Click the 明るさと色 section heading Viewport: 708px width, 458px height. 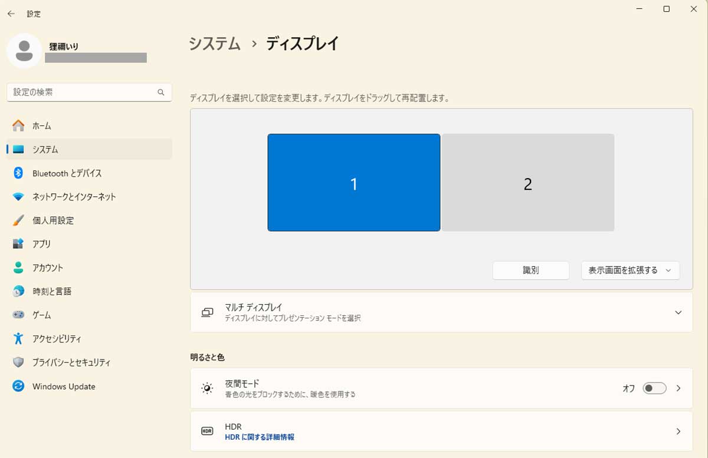coord(207,357)
